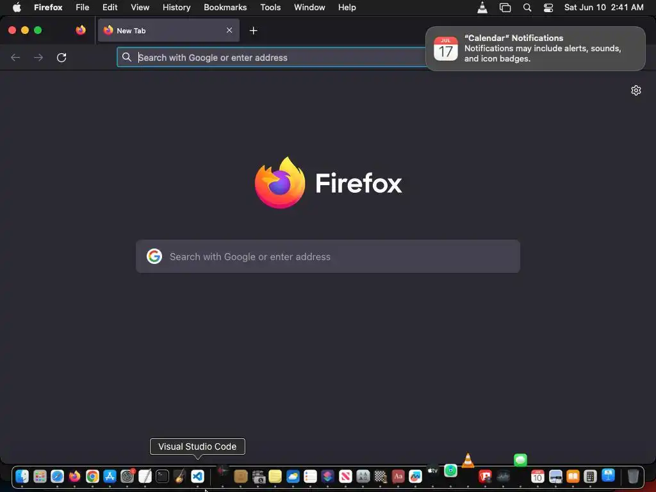Open the View menu
The height and width of the screenshot is (492, 656).
point(140,7)
